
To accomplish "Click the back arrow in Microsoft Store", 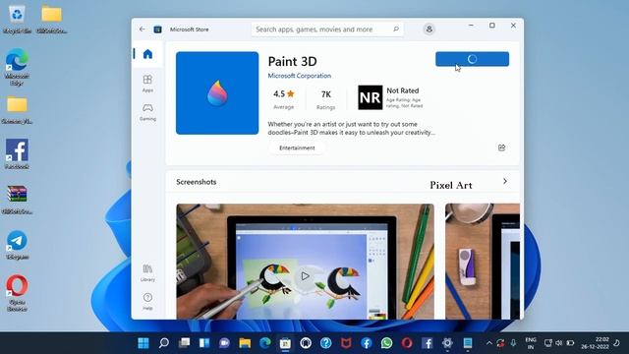I will point(142,29).
